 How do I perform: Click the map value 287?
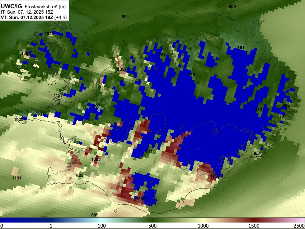(97, 106)
